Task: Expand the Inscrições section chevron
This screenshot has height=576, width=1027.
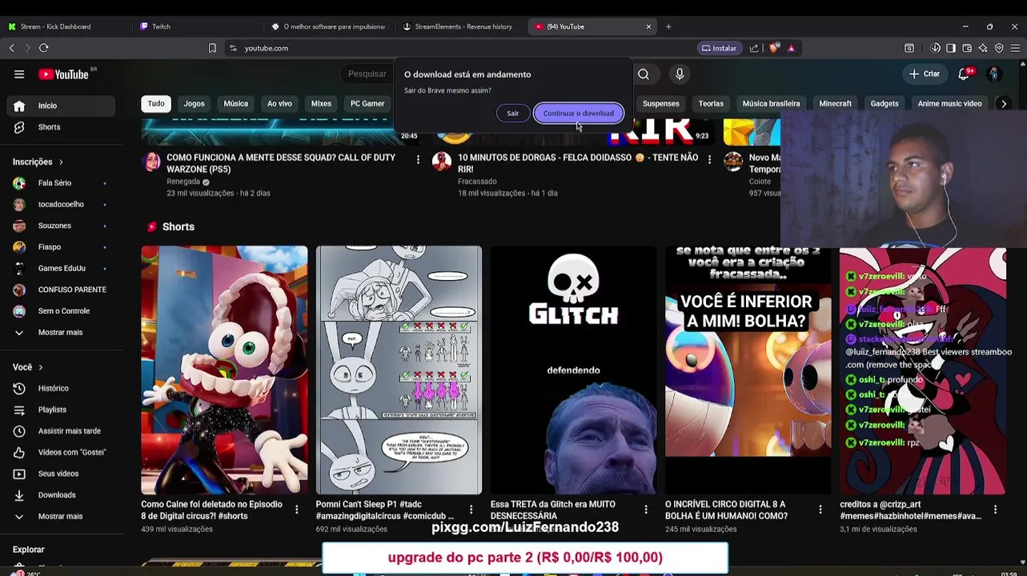Action: click(x=61, y=162)
